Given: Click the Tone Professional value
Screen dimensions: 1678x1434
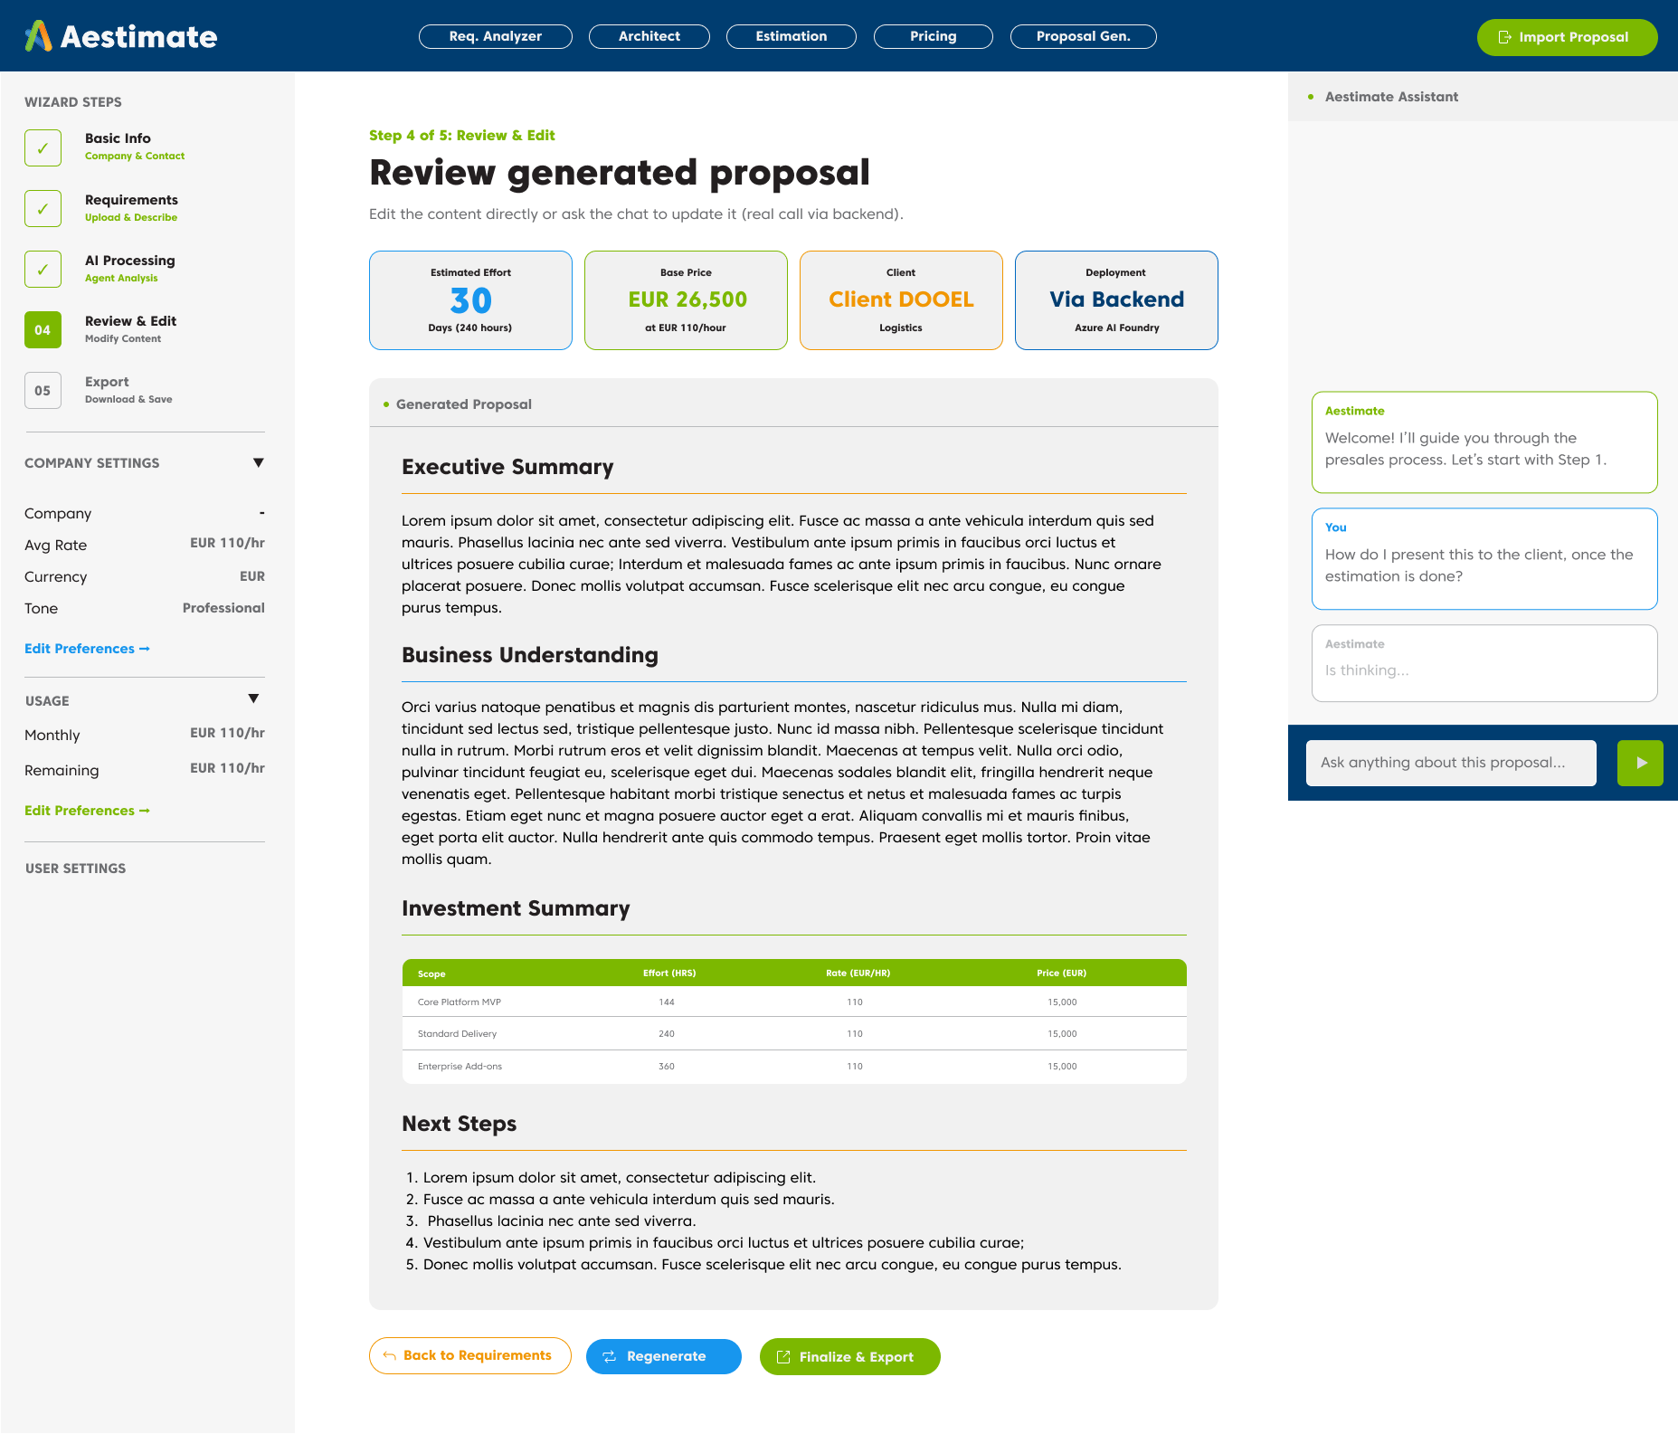Looking at the screenshot, I should (223, 608).
